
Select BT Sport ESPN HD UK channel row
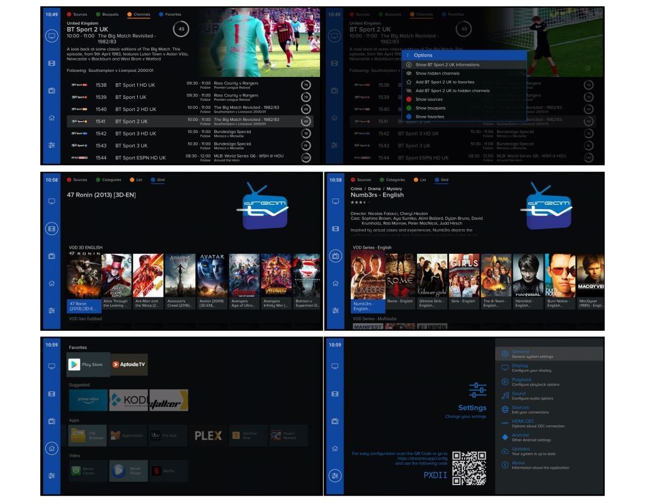tap(189, 157)
